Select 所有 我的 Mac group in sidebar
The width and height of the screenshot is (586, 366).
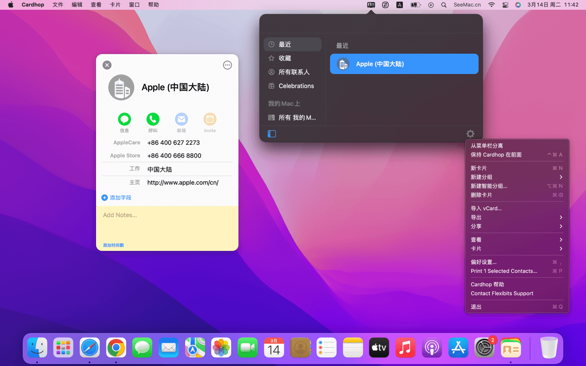click(293, 118)
